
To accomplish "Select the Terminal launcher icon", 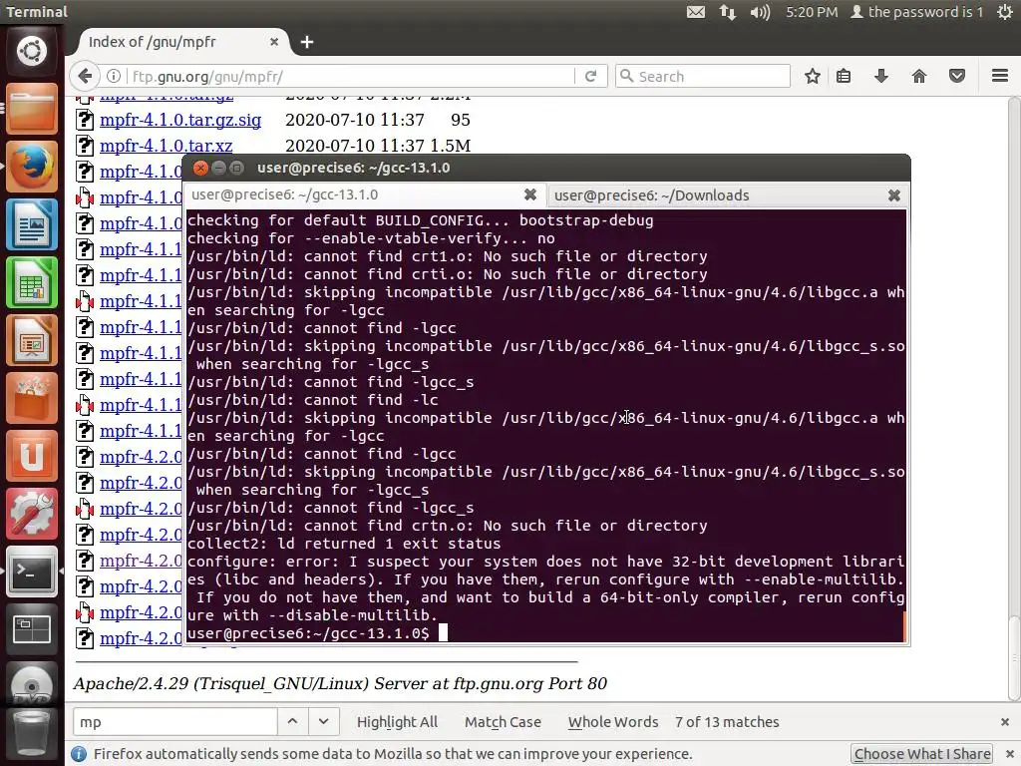I will [31, 572].
